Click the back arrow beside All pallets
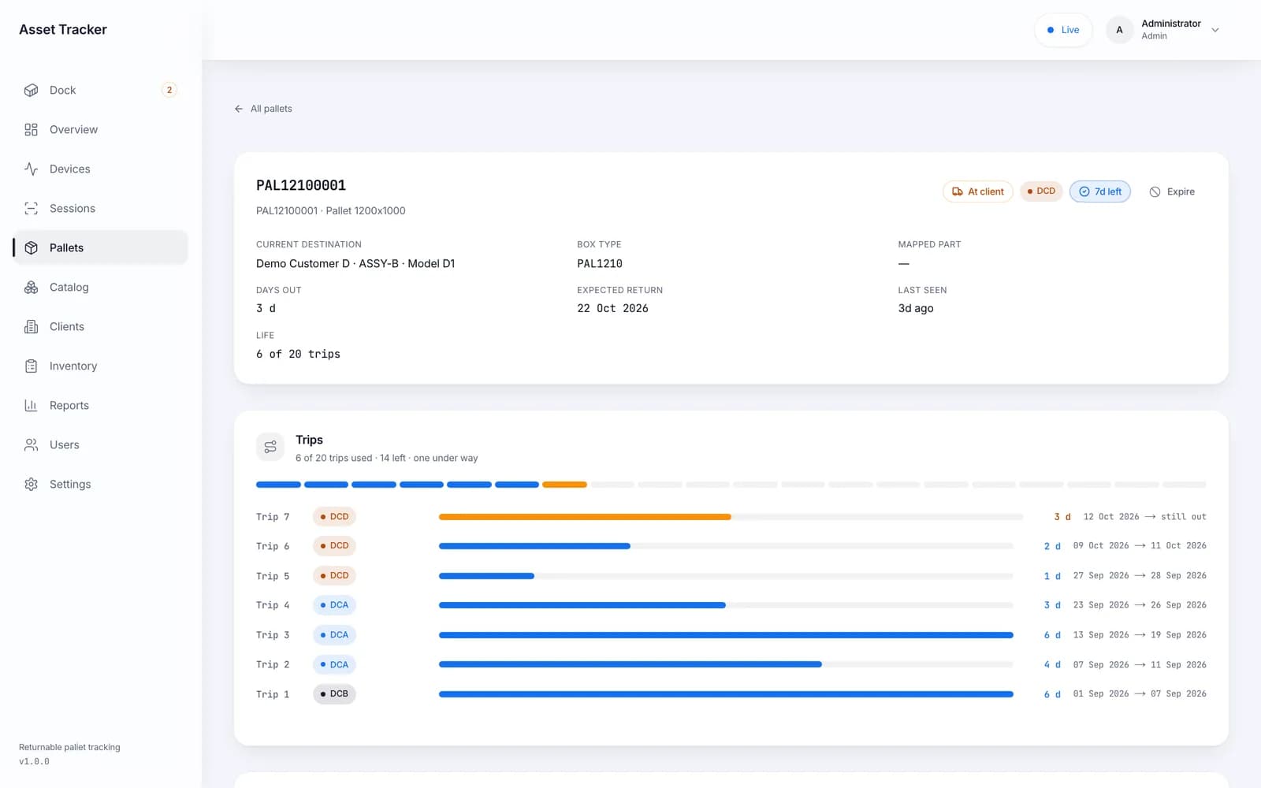The height and width of the screenshot is (788, 1261). click(239, 109)
